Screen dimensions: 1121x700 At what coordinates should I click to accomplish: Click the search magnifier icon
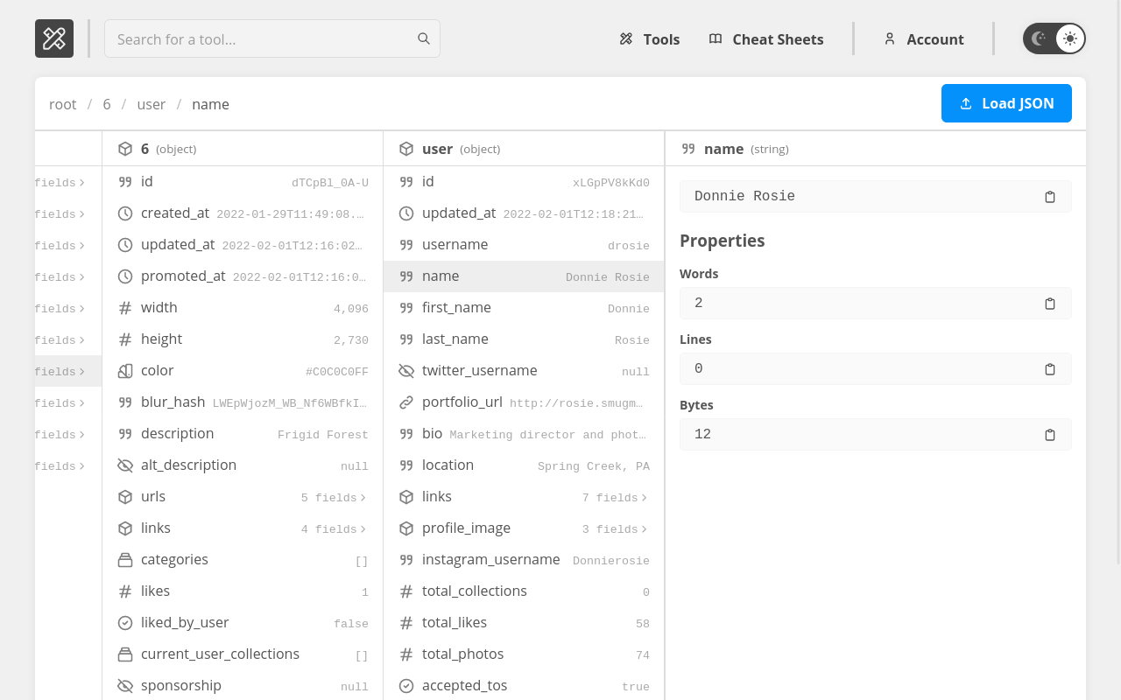pos(424,38)
